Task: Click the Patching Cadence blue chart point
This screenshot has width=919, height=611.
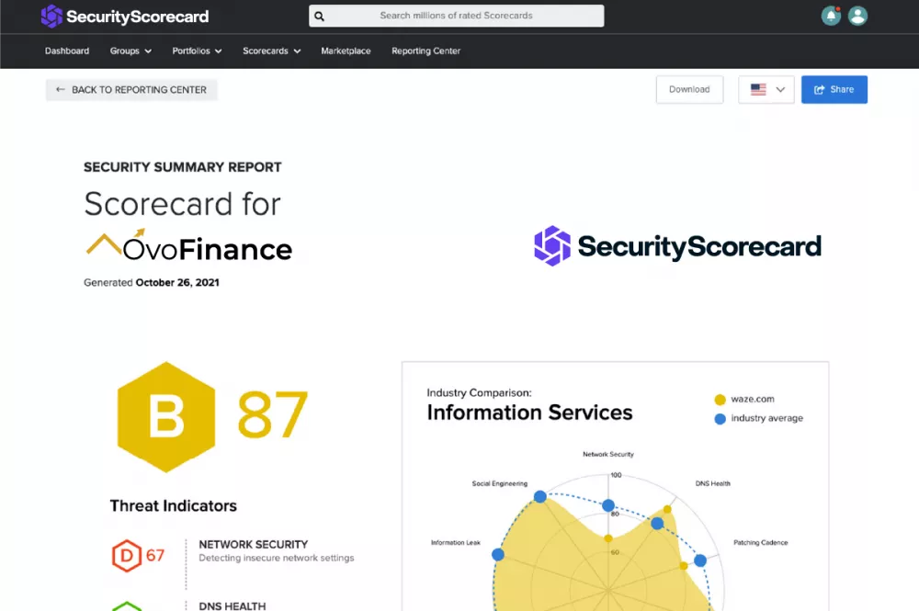Action: click(700, 560)
